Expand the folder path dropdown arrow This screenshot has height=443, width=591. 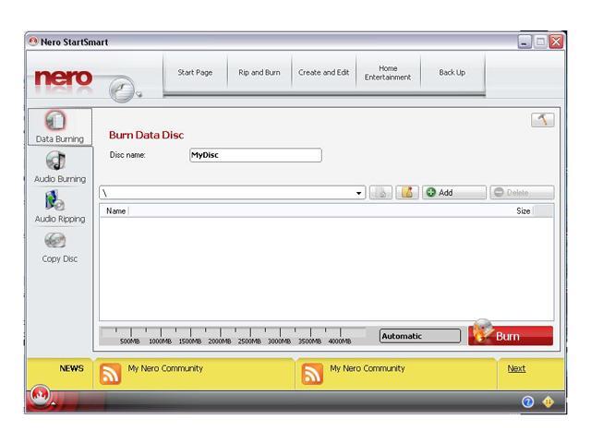pyautogui.click(x=359, y=193)
